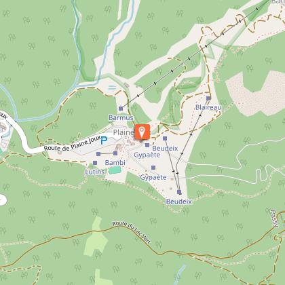
Task: Open the Lutins label
Action: 95,172
